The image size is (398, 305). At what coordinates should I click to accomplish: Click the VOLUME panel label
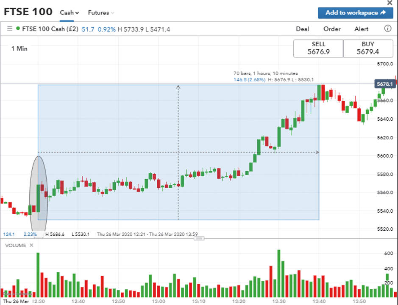click(x=15, y=246)
